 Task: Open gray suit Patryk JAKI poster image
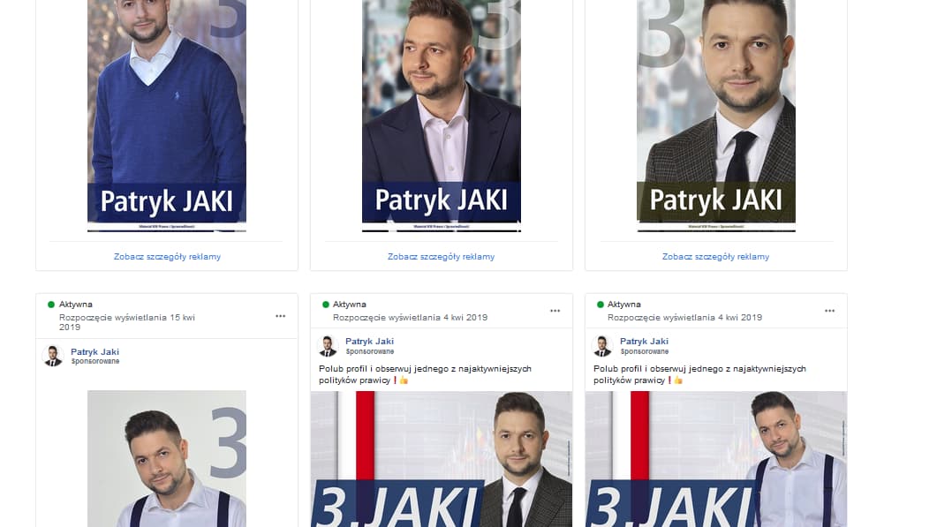click(716, 116)
